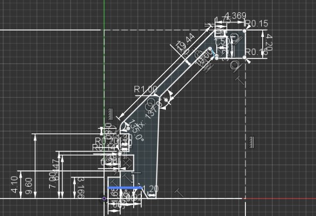Select the 4.10 vertical dimension
The image size is (316, 216).
14,184
